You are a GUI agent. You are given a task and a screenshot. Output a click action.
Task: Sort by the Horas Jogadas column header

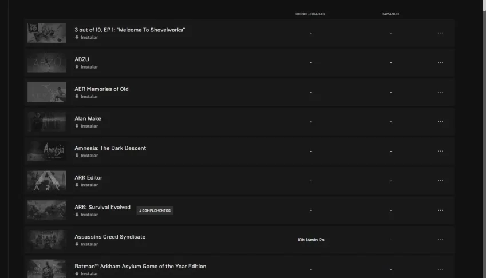[310, 14]
